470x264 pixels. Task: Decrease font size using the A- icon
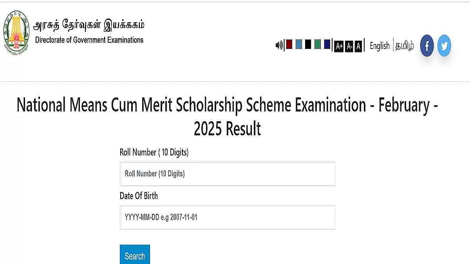(x=349, y=46)
